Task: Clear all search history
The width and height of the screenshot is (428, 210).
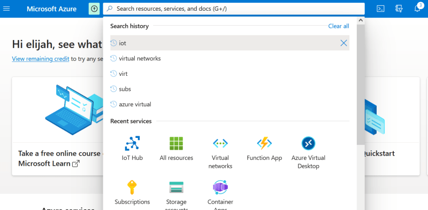Action: point(339,26)
